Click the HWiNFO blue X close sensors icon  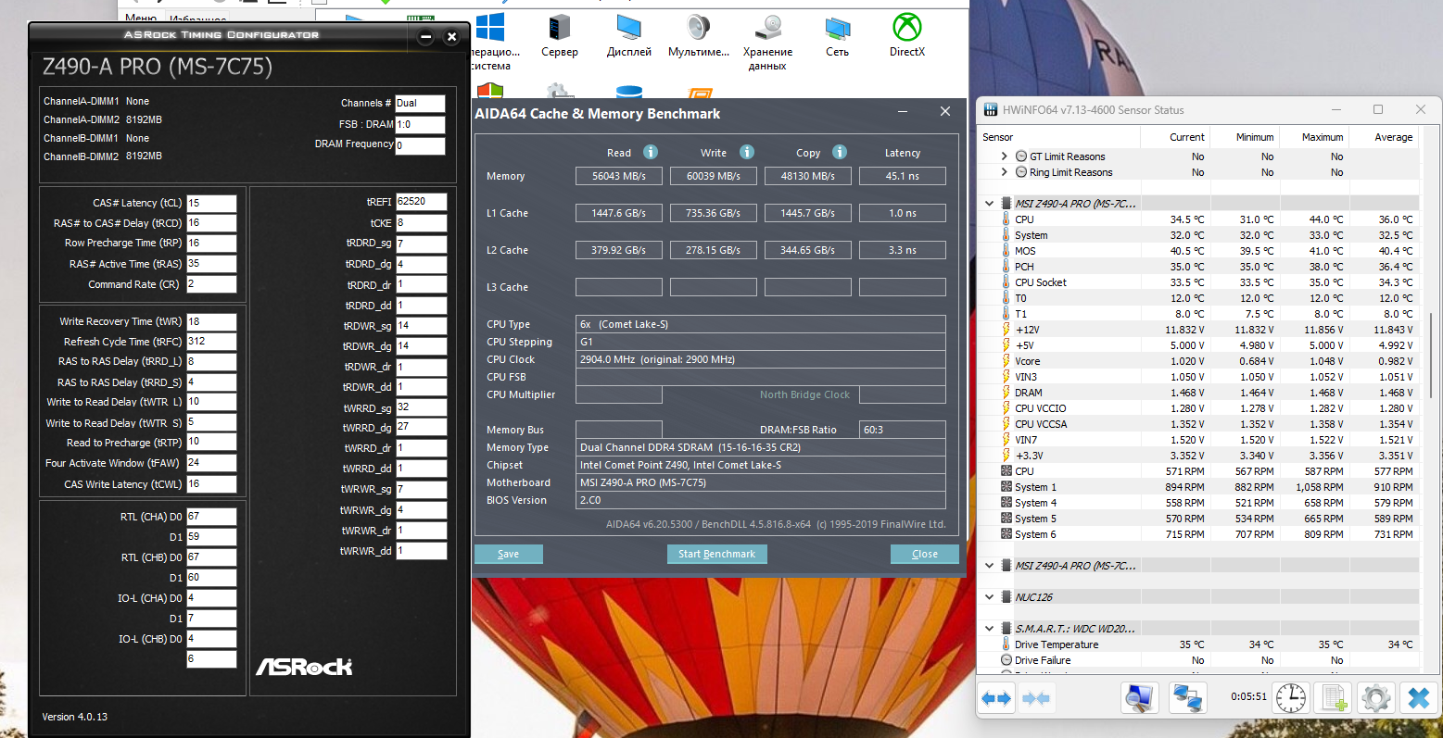click(x=1418, y=697)
